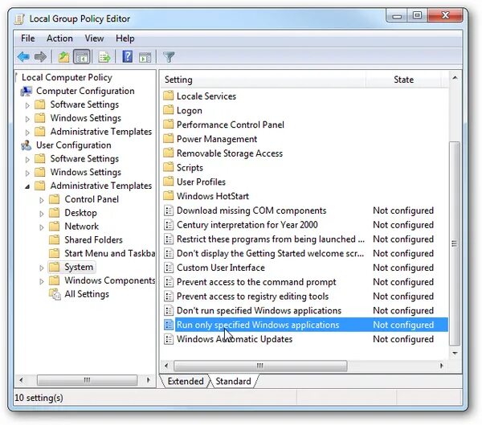The height and width of the screenshot is (425, 482).
Task: Select Run only specified Windows applications
Action: (305, 325)
